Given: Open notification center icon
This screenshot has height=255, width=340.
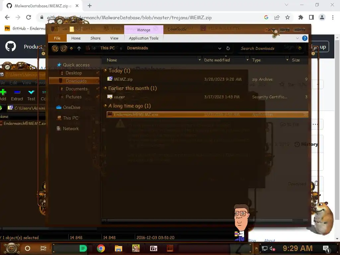Looking at the screenshot, I should tap(326, 248).
